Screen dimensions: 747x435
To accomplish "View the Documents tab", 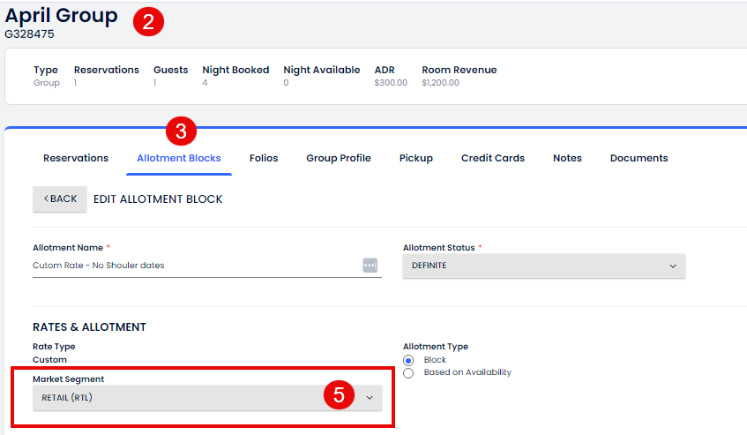I will (639, 158).
